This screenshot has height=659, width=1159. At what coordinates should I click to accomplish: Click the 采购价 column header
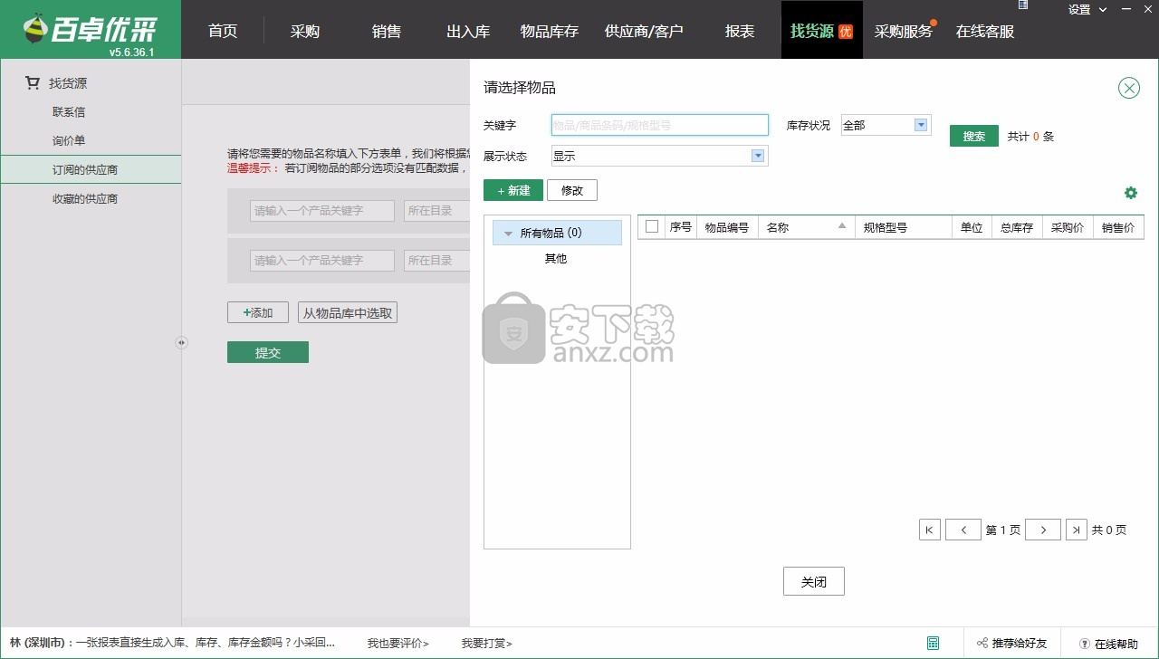click(1068, 227)
